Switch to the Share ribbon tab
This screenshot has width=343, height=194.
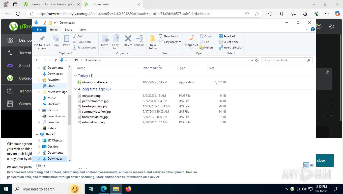pos(68,30)
